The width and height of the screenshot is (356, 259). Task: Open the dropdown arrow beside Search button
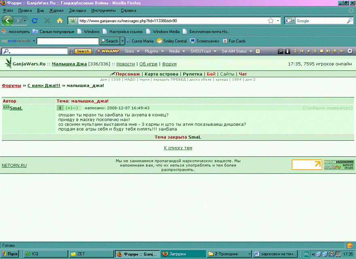click(x=123, y=41)
